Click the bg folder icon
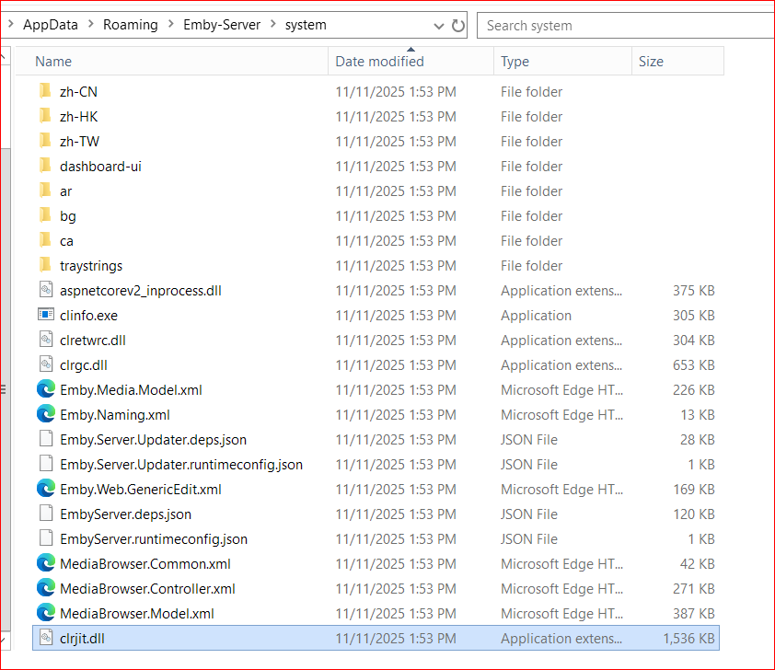 45,215
